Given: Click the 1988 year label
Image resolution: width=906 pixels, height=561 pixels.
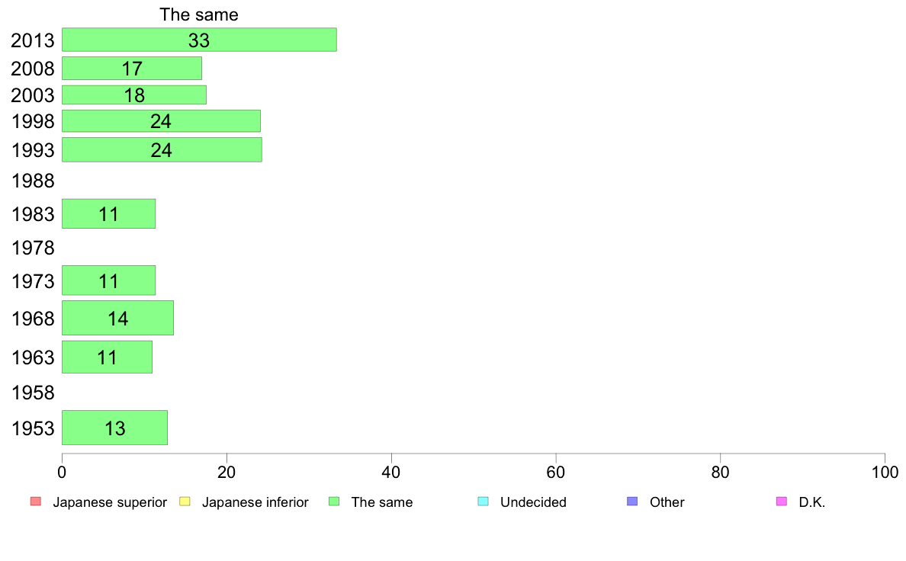Looking at the screenshot, I should pyautogui.click(x=33, y=181).
